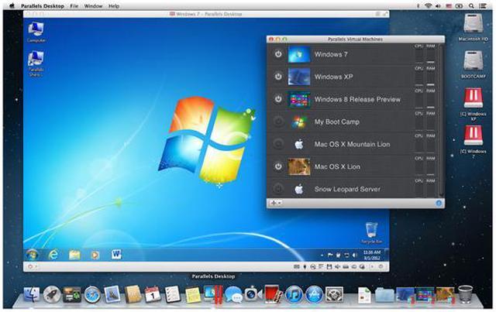Viewport: 496px width, 312px height.
Task: Toggle power for Mac OS X Lion VM
Action: click(x=278, y=166)
